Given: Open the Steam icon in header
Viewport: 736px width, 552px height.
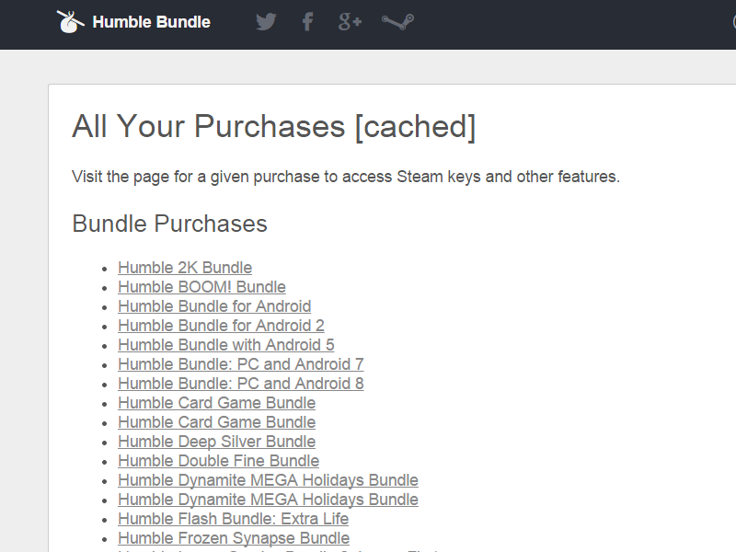Looking at the screenshot, I should [397, 21].
